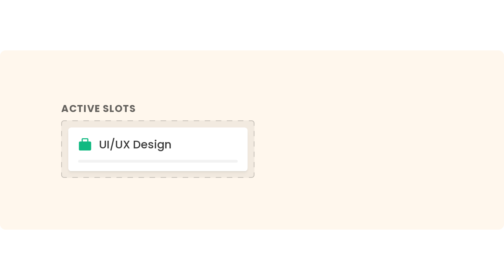Click the cream area below the dashed slot box
Viewport: 504px width, 280px height.
158,203
